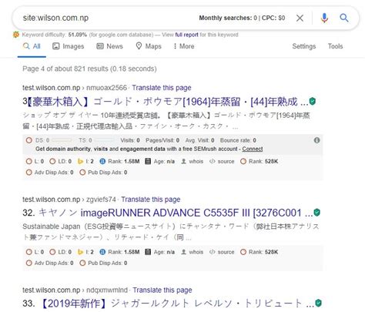Open the imageRUNNER ADVANCE C5535F III result
This screenshot has height=312, width=365.
[168, 213]
